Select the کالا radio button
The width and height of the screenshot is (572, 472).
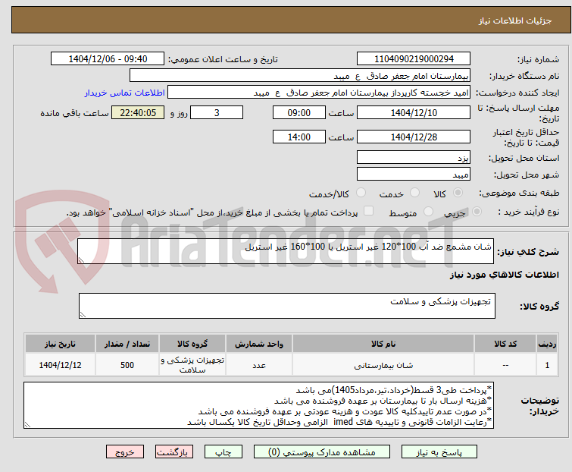pos(458,193)
